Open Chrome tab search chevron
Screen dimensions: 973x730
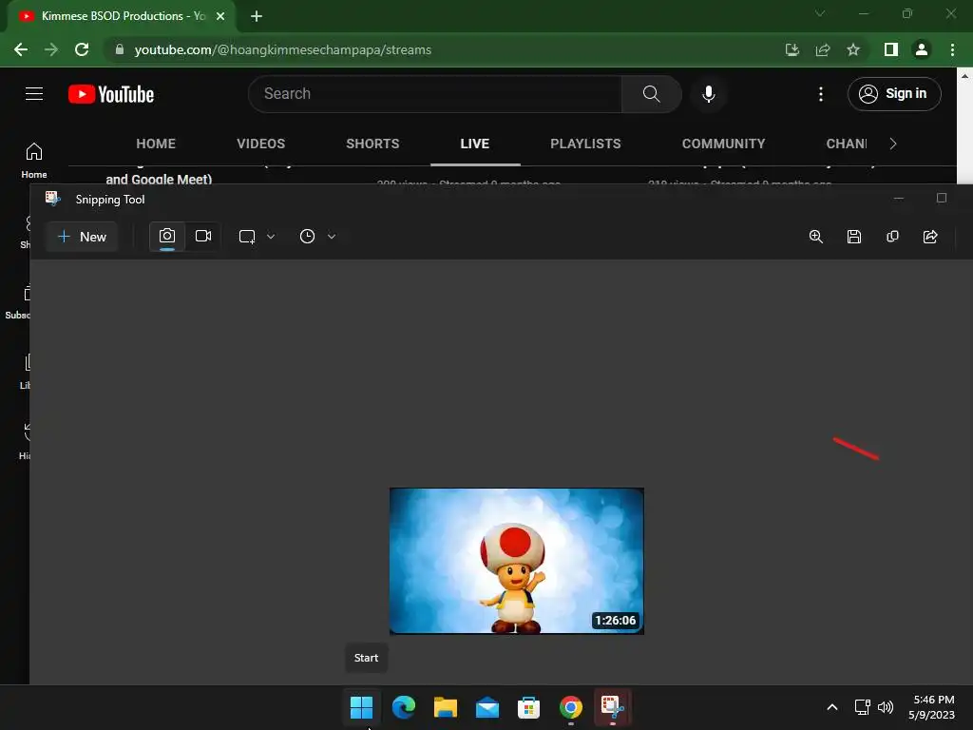click(820, 13)
